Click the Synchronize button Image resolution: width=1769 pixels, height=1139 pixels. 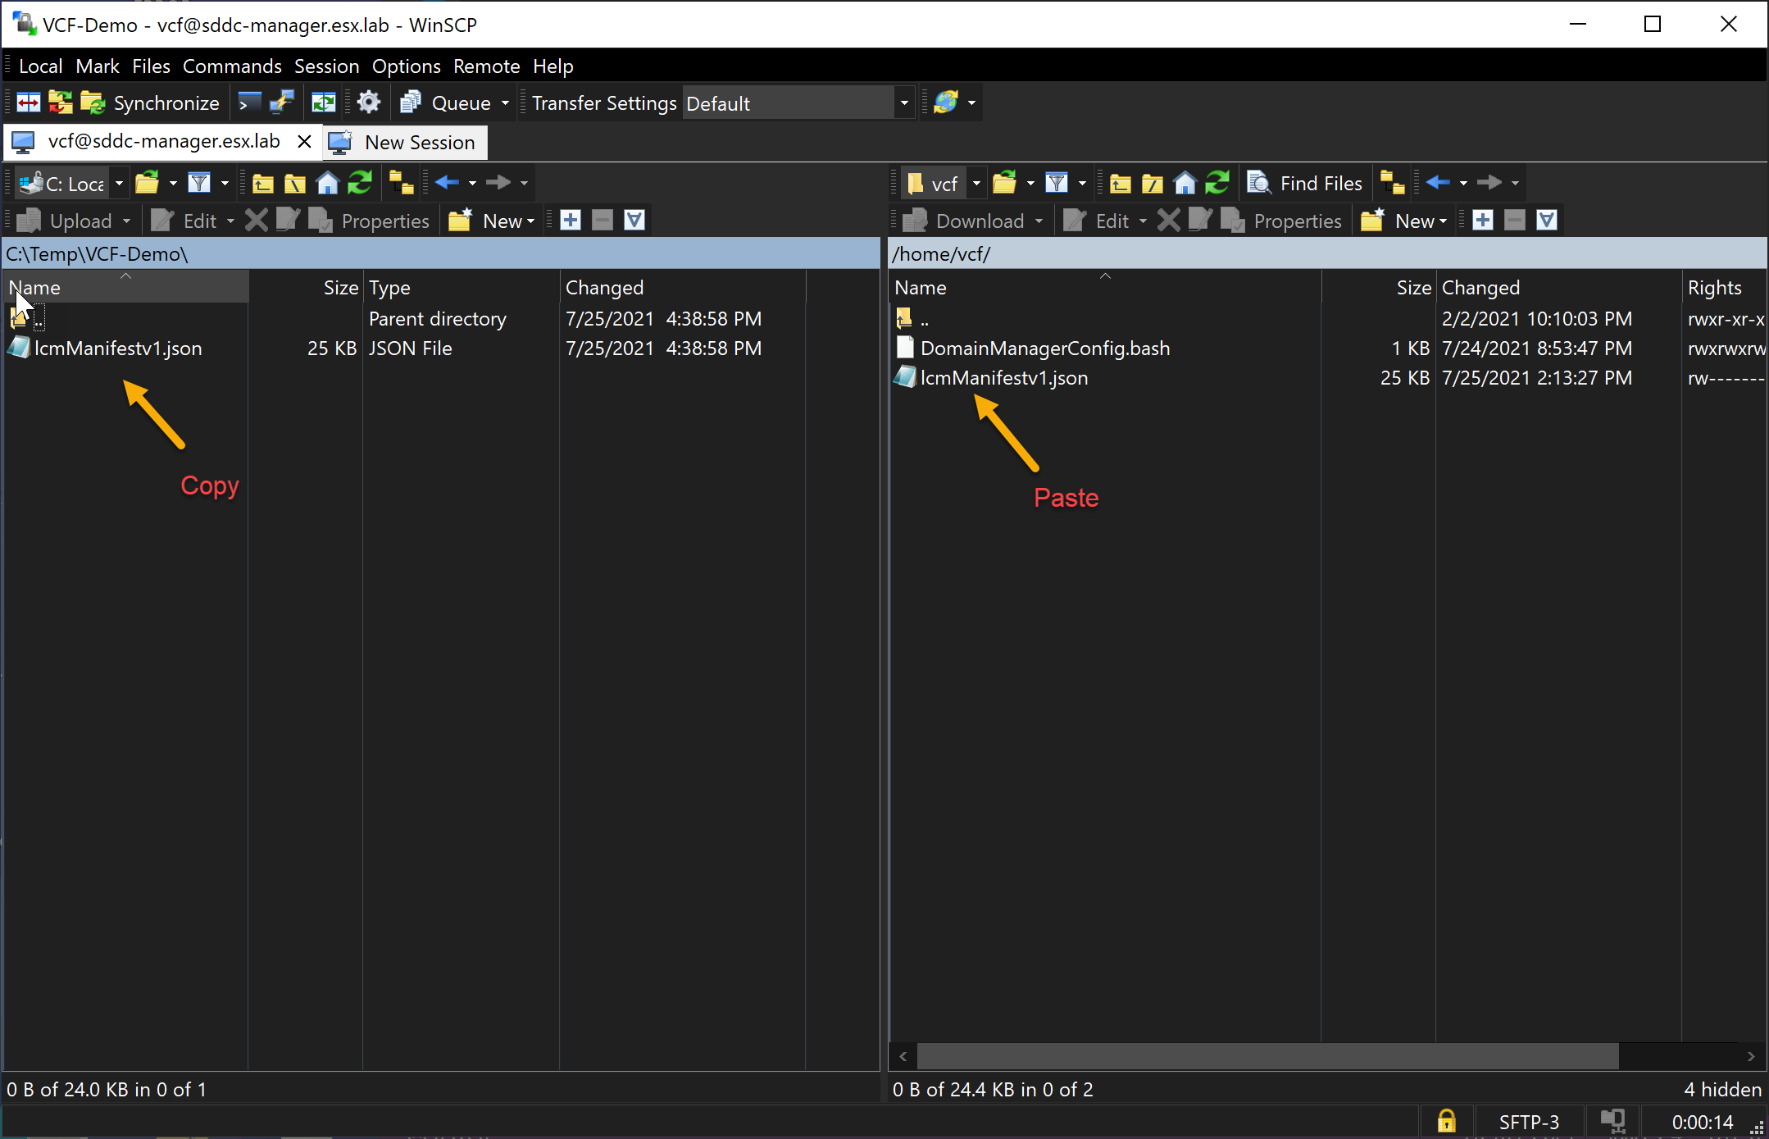[x=151, y=103]
